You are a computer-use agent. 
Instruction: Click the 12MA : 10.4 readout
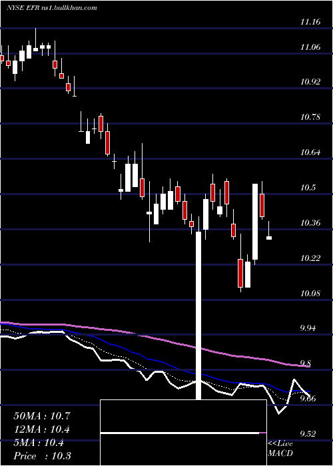[x=42, y=429]
